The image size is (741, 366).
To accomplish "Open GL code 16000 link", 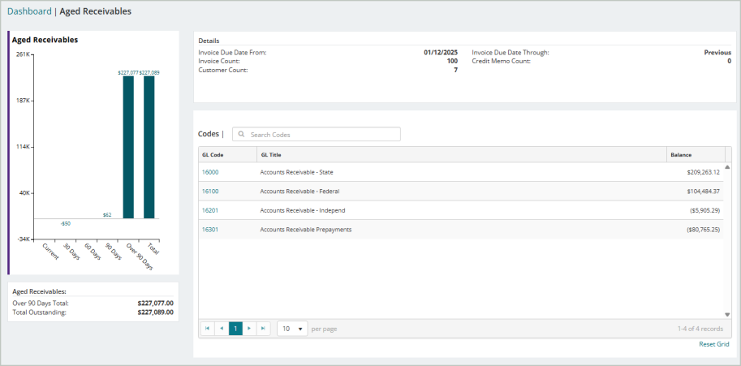I will click(210, 172).
